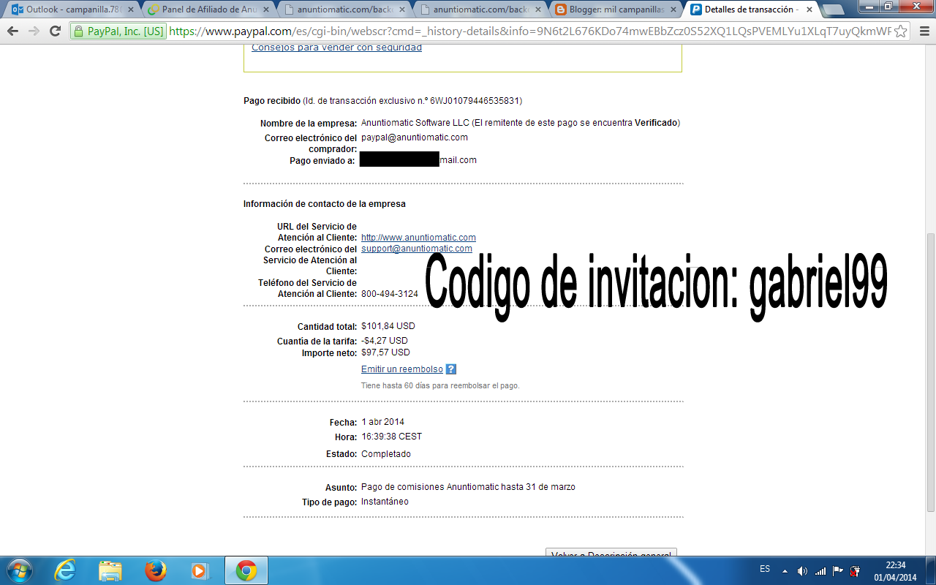Click the ES language indicator in the tray

[765, 569]
